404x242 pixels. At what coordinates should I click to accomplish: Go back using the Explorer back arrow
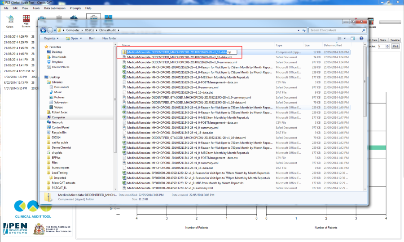pyautogui.click(x=43, y=30)
